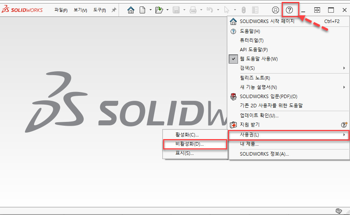Screen dimensions: 350x215
Task: Open a file using the Open folder icon
Action: (159, 10)
